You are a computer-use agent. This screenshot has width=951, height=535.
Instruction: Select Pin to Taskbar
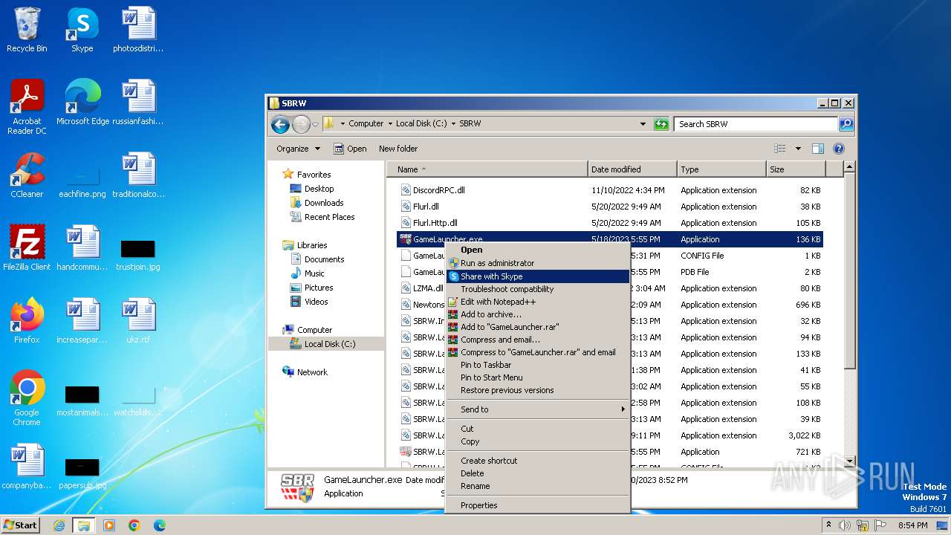(x=537, y=365)
